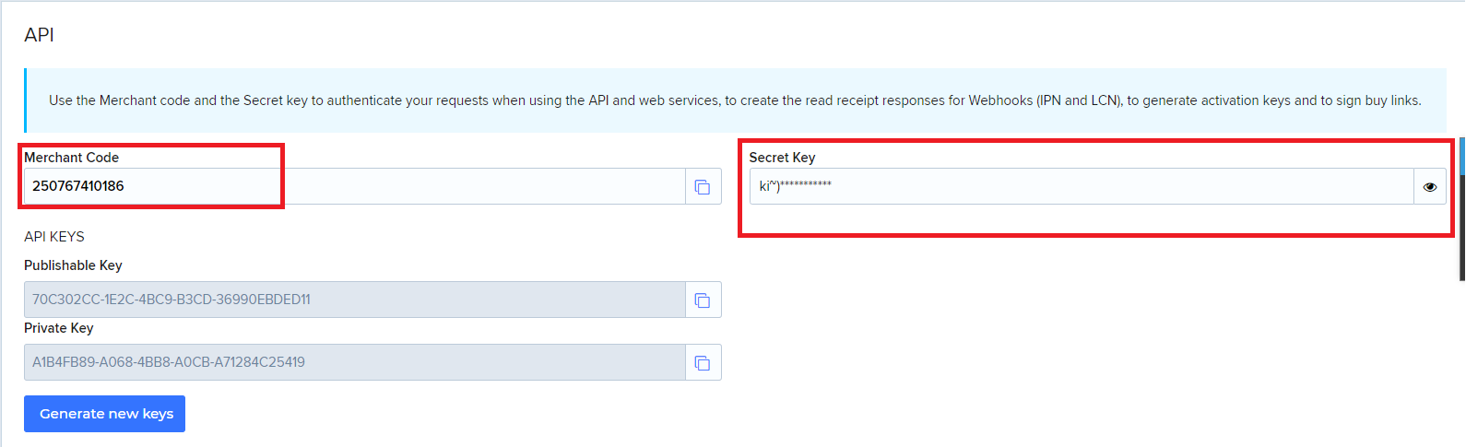This screenshot has width=1466, height=447.
Task: Copy the Private Key to clipboard
Action: click(x=703, y=363)
